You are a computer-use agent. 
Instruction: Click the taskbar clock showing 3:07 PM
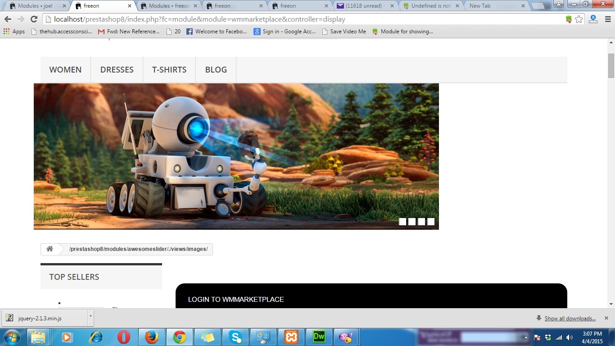[592, 337]
